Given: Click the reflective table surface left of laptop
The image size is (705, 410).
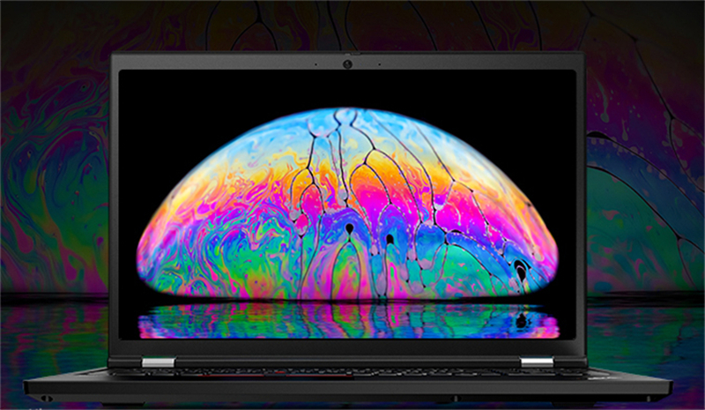Looking at the screenshot, I should click(x=53, y=335).
